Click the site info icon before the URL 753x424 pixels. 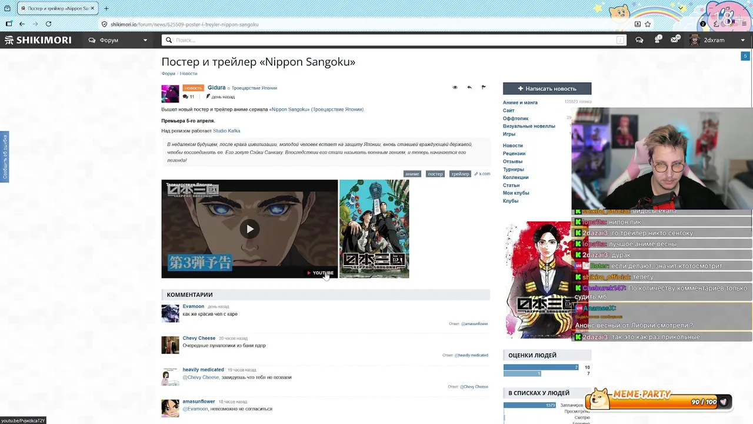pyautogui.click(x=104, y=24)
